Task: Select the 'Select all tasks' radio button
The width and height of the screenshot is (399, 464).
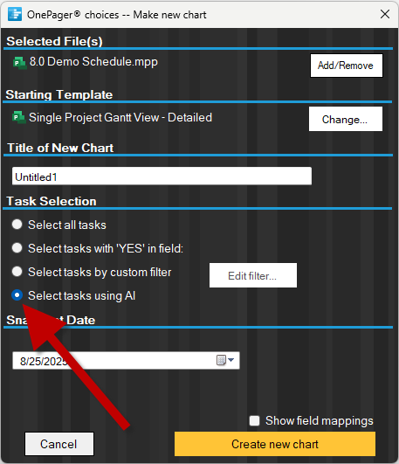Action: click(17, 225)
